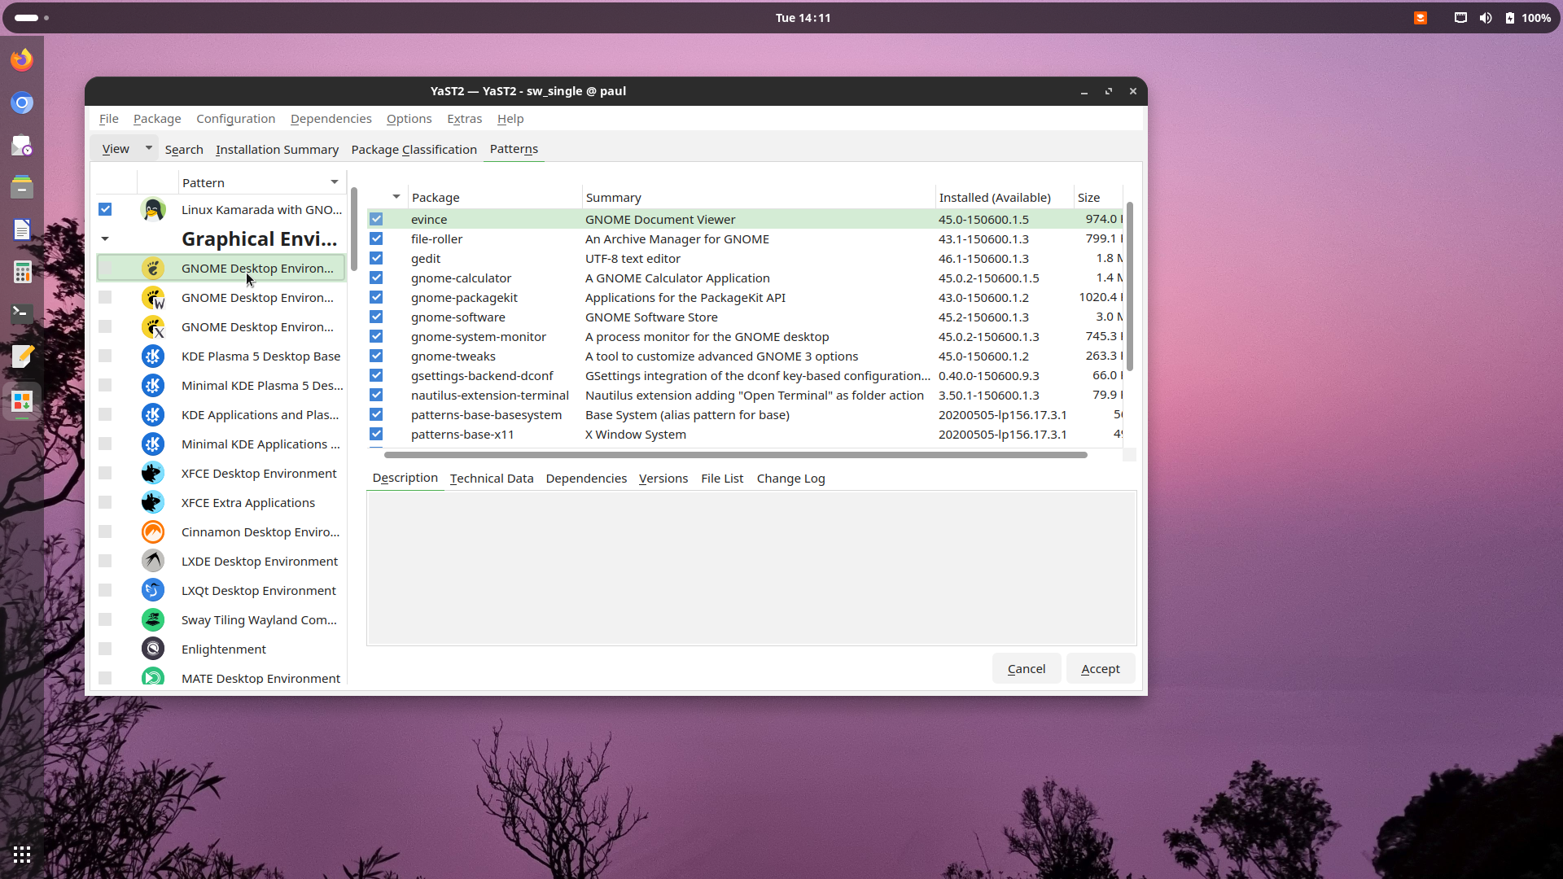1563x879 pixels.
Task: Click the Linux Kamarada penguin pattern icon
Action: (153, 209)
